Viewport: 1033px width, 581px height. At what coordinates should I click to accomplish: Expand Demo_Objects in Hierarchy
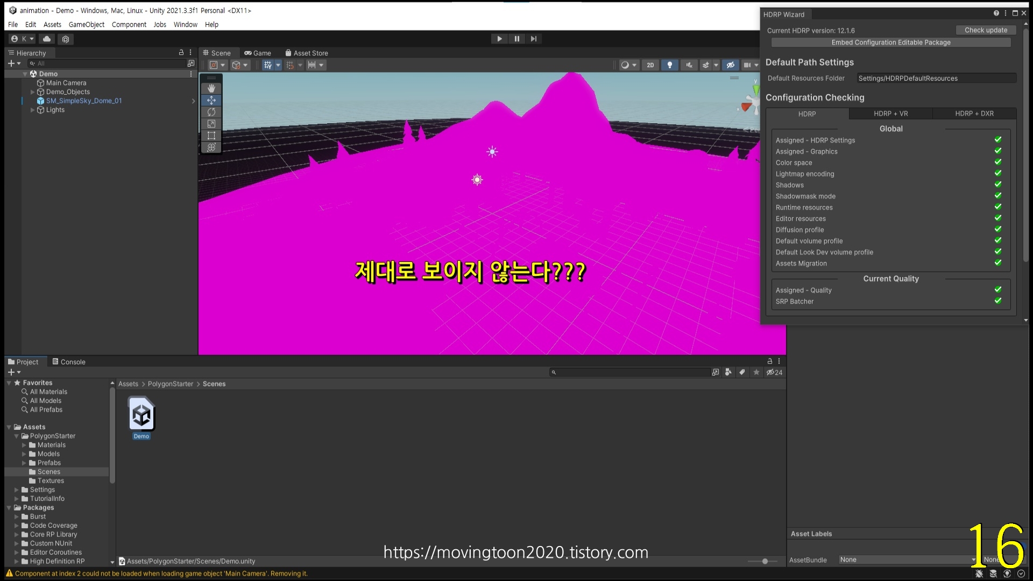32,92
